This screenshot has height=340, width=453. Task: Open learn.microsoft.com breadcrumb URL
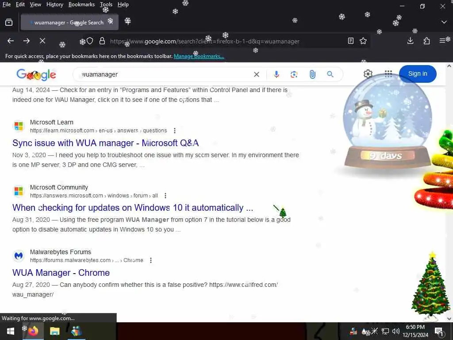point(99,131)
